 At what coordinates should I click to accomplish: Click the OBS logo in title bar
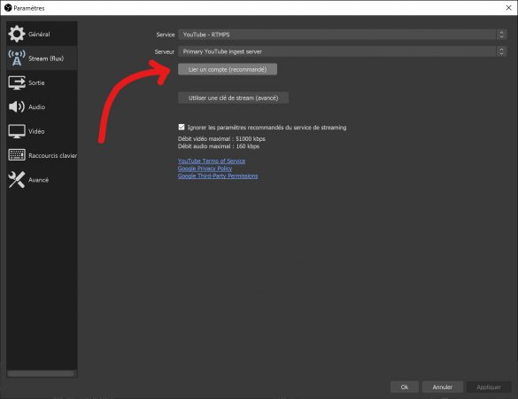(x=8, y=8)
